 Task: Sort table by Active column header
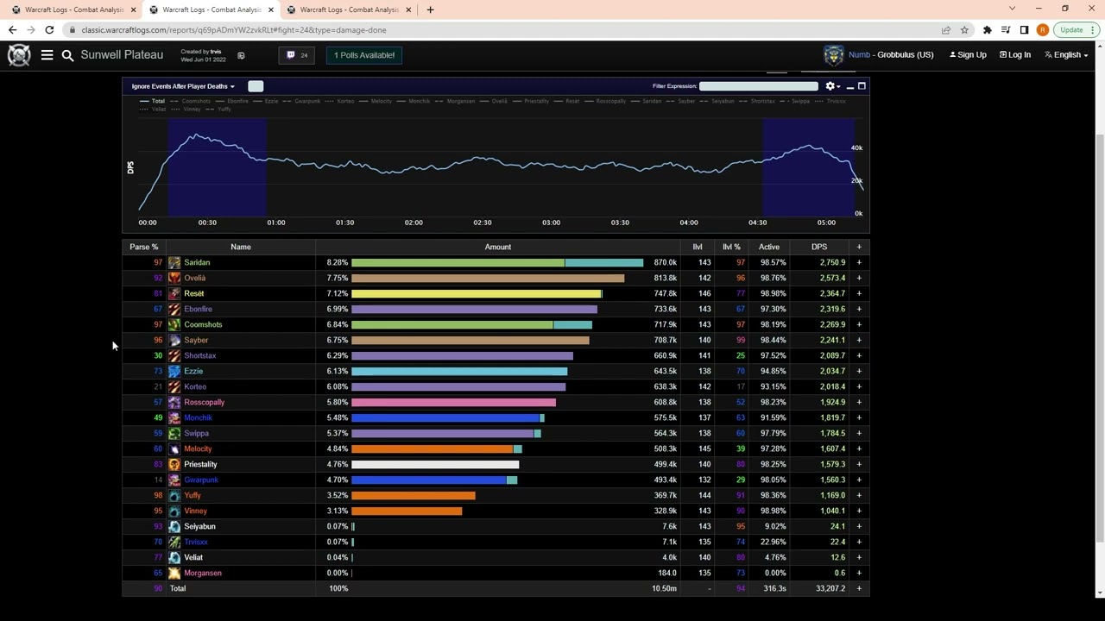769,247
